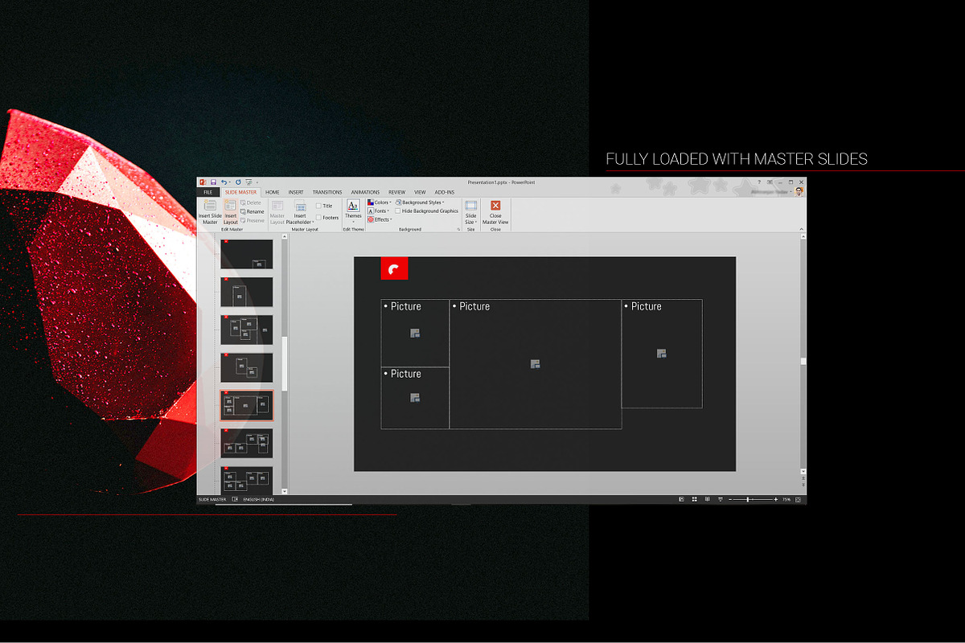Click the Preserve icon in Edit Master
This screenshot has width=965, height=643.
pyautogui.click(x=243, y=220)
